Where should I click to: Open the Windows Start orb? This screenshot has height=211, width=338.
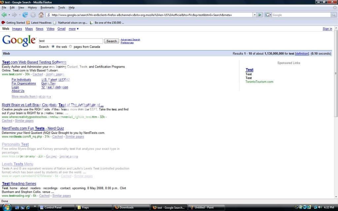[x=6, y=207]
